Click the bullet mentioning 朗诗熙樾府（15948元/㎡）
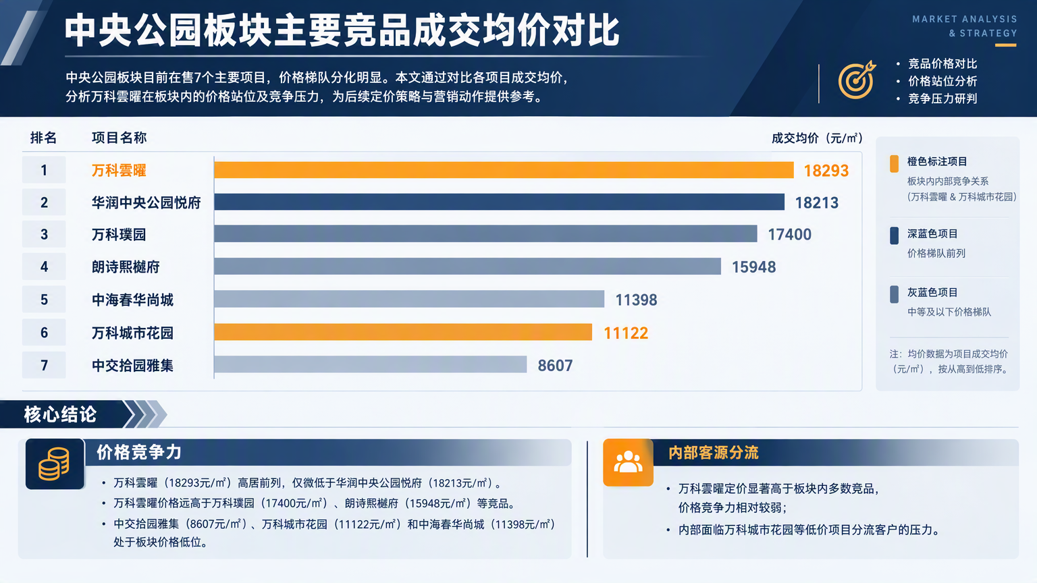Image resolution: width=1037 pixels, height=583 pixels. (x=315, y=503)
